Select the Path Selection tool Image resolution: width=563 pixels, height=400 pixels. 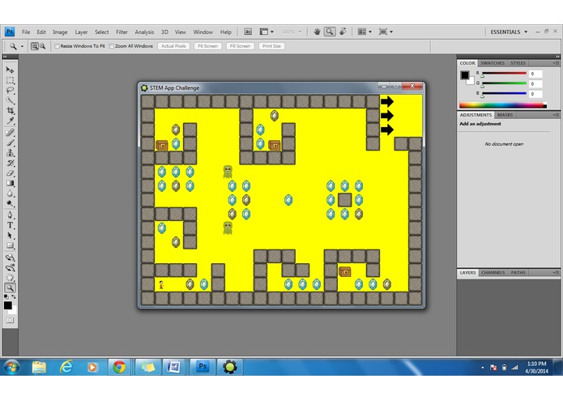pyautogui.click(x=10, y=236)
